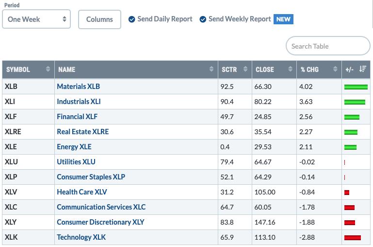This screenshot has height=247, width=373.
Task: Focus the Search Table input field
Action: [x=328, y=46]
